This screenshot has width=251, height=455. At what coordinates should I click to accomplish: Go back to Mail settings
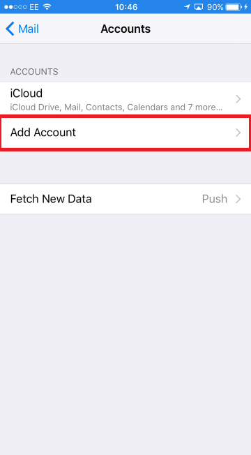[22, 29]
